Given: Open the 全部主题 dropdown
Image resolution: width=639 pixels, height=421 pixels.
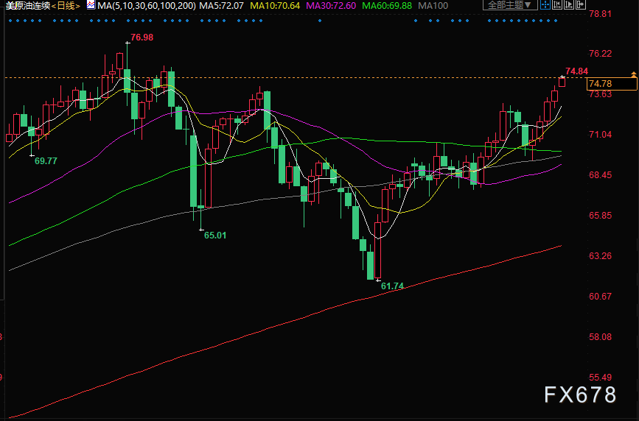Looking at the screenshot, I should [x=509, y=5].
